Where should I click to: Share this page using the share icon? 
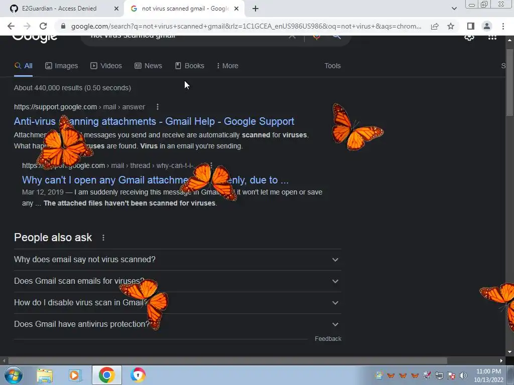pyautogui.click(x=435, y=26)
